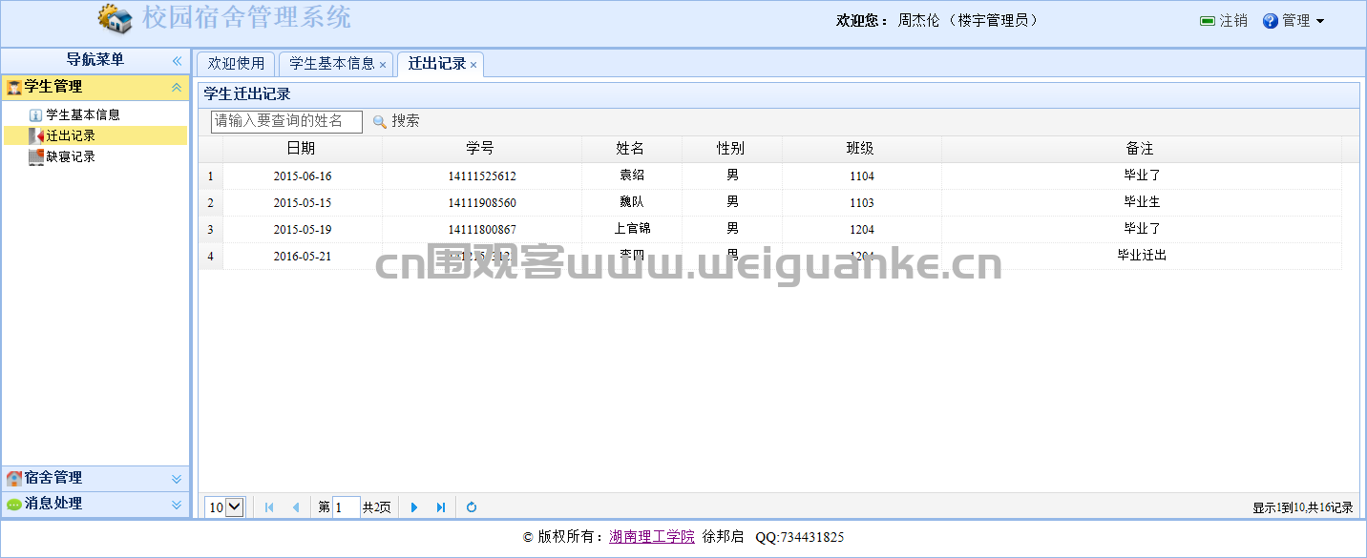The image size is (1367, 558).
Task: Click the name search input field
Action: coord(286,121)
